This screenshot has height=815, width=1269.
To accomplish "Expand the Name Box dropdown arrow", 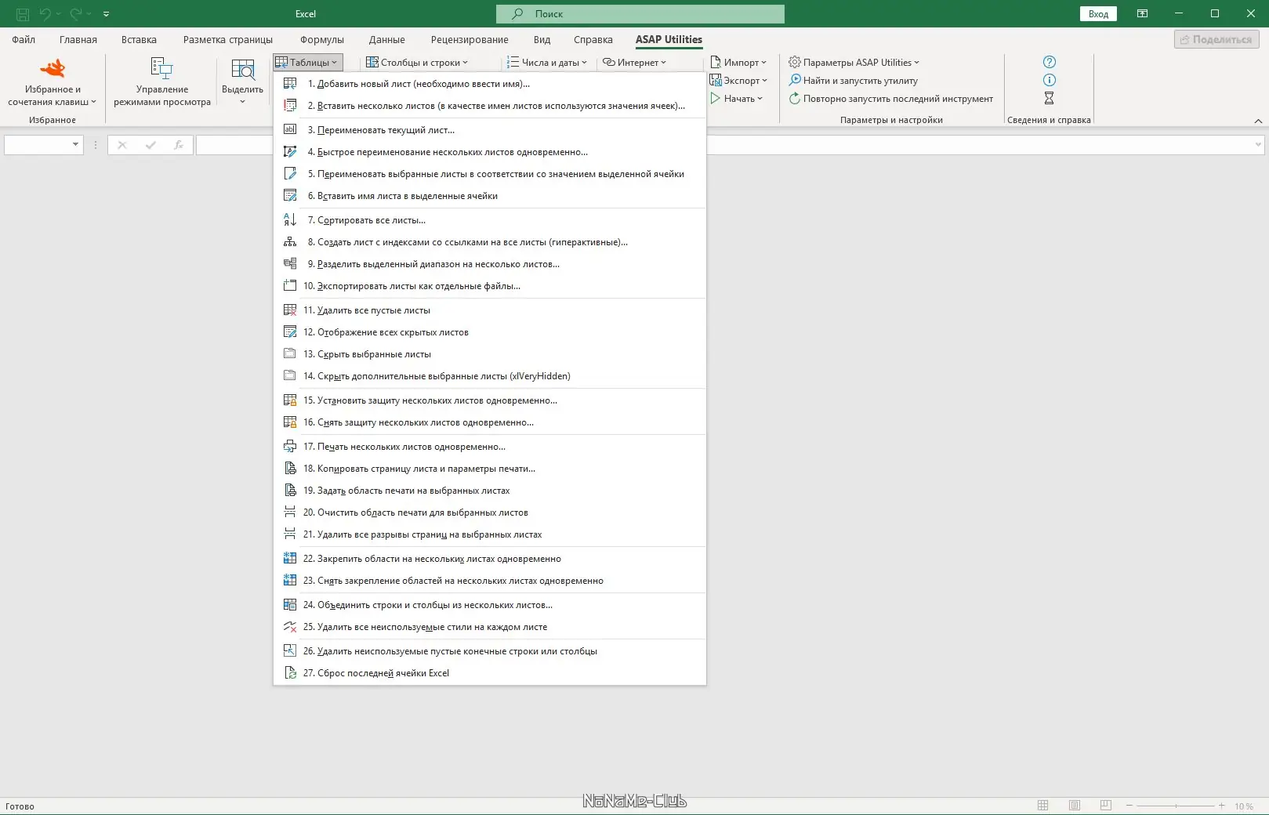I will click(75, 144).
